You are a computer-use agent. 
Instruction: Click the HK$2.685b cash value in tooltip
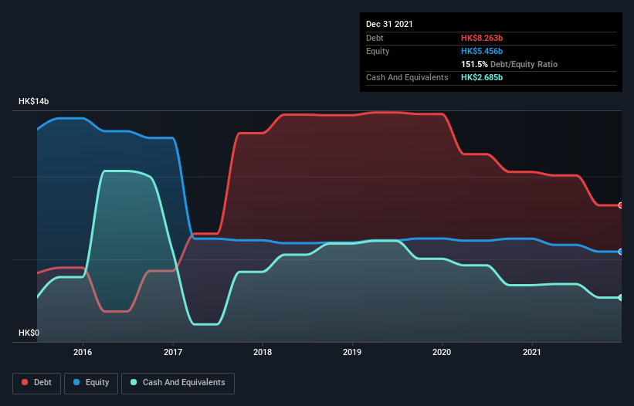482,77
